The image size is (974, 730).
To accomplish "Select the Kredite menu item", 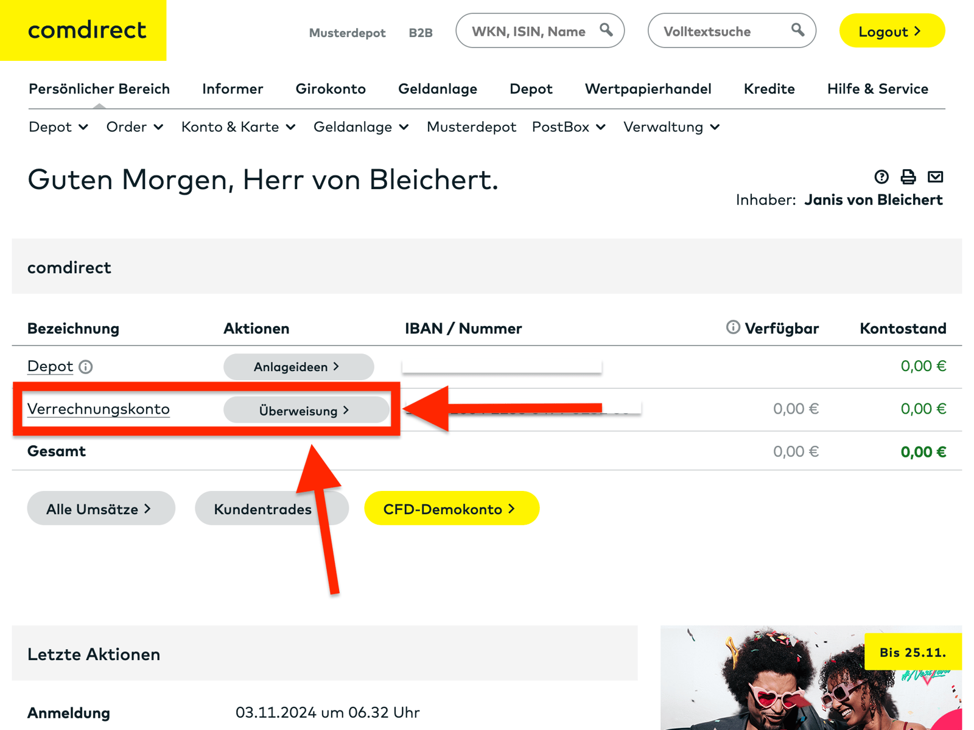I will coord(769,89).
